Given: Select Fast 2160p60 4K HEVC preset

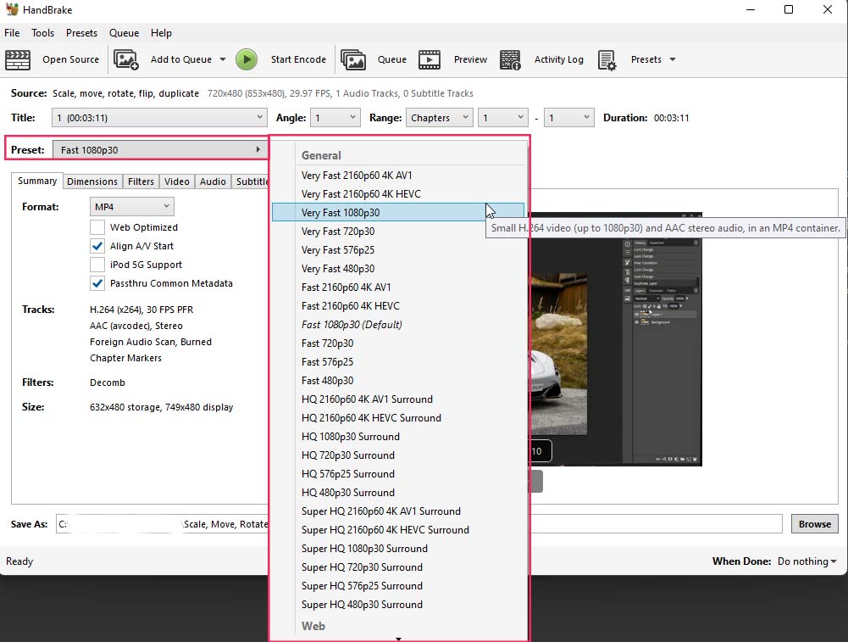Looking at the screenshot, I should click(x=398, y=306).
